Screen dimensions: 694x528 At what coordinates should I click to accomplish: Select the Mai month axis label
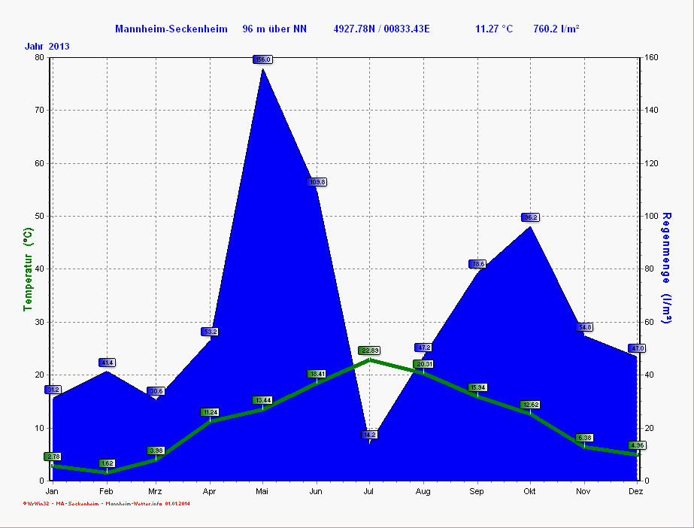[262, 491]
